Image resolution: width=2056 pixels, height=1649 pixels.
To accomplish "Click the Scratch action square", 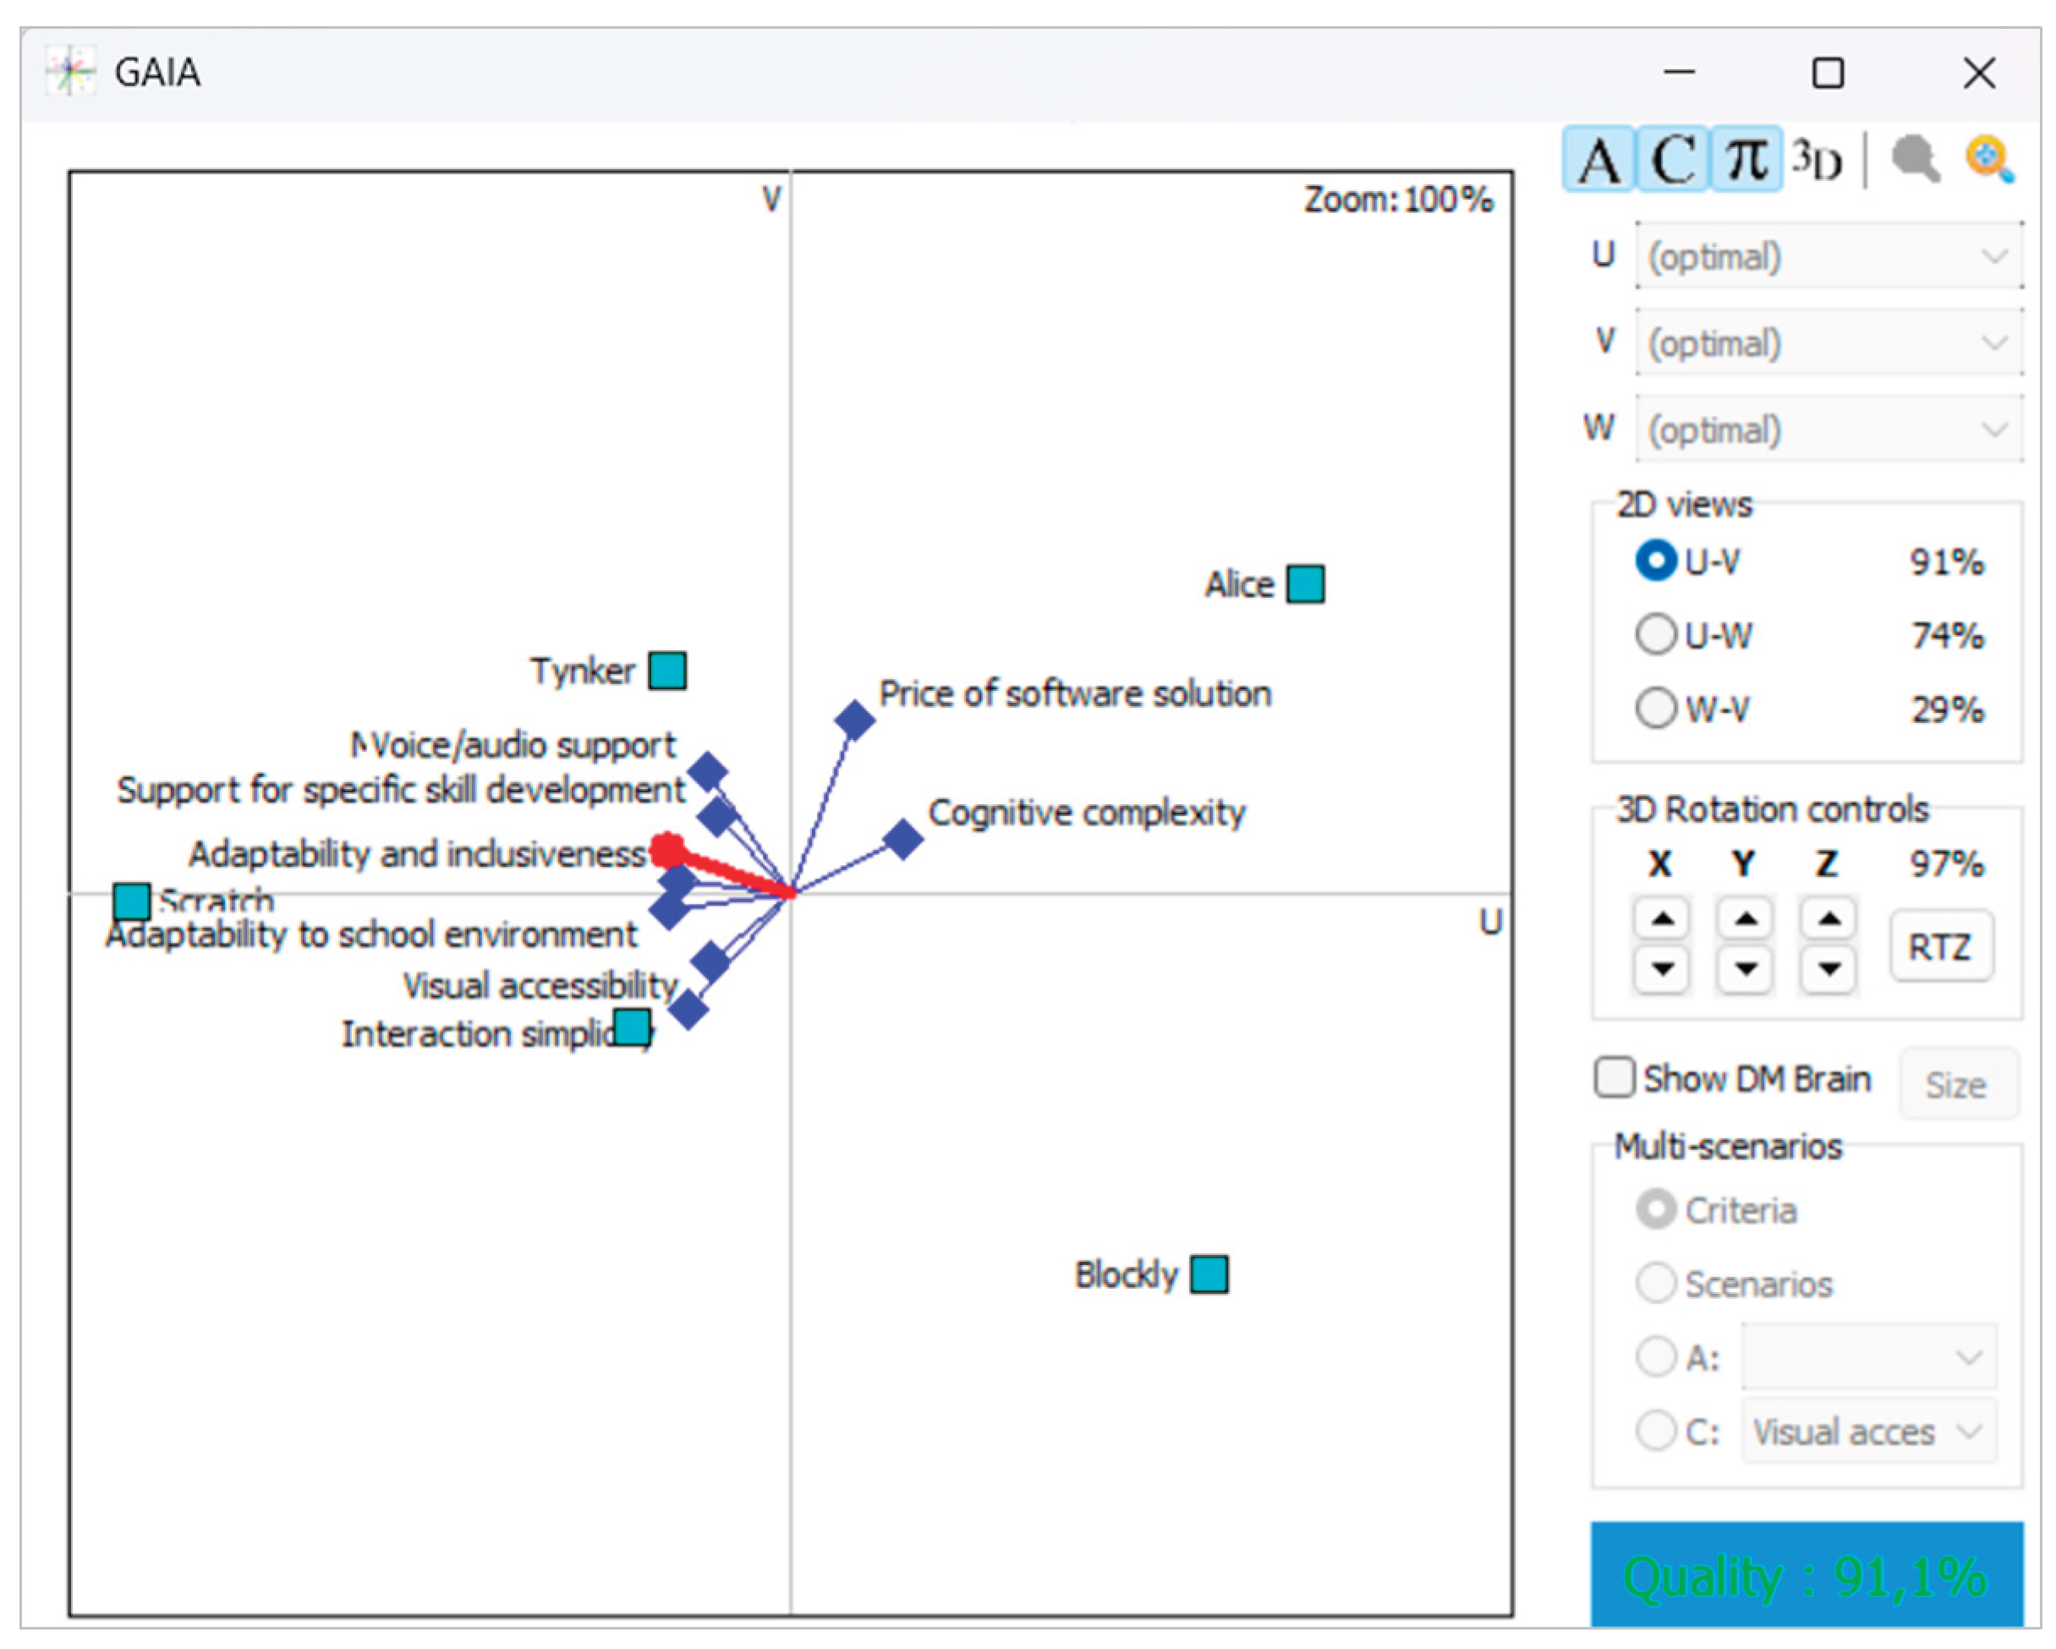I will pos(132,902).
